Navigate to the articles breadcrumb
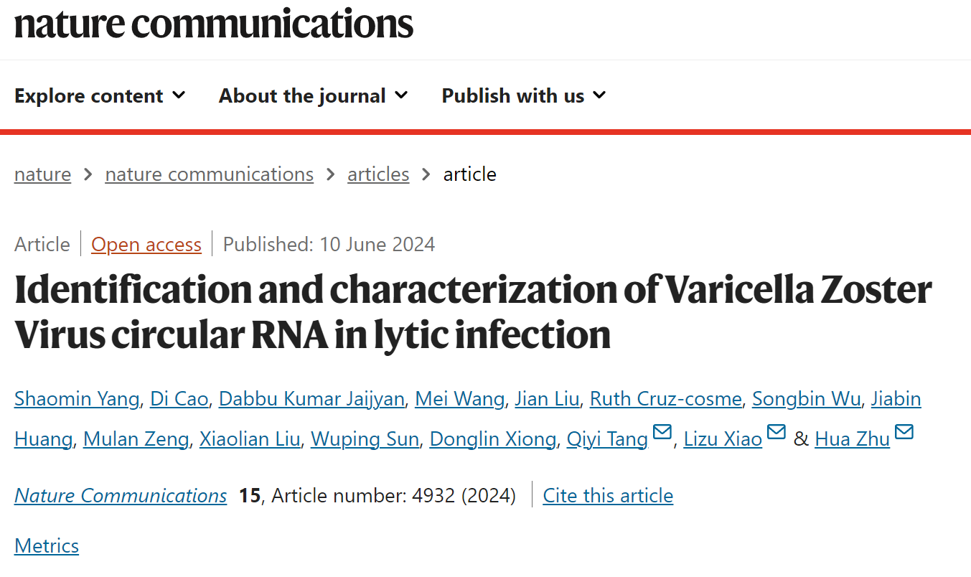This screenshot has height=577, width=971. pyautogui.click(x=378, y=174)
